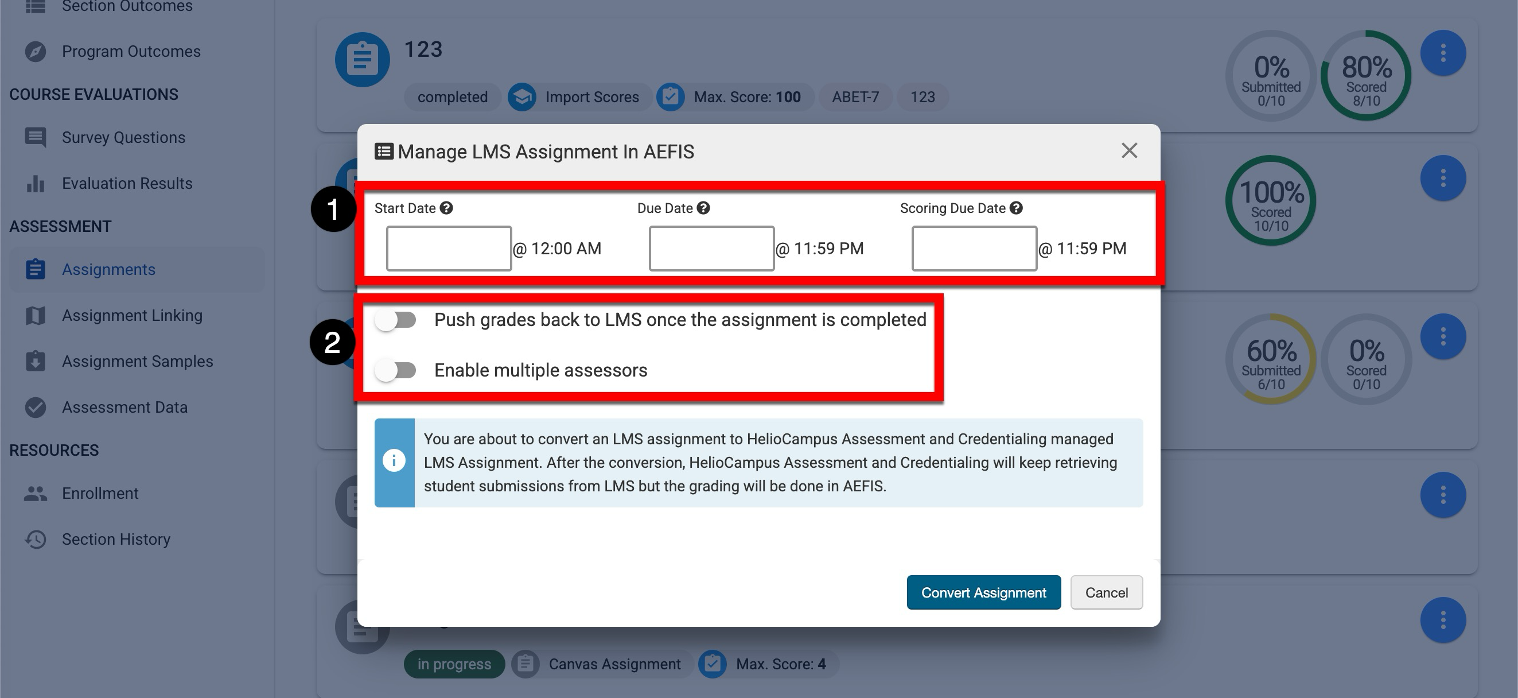This screenshot has width=1518, height=698.
Task: Click the Scoring Due Date help icon
Action: click(1016, 208)
